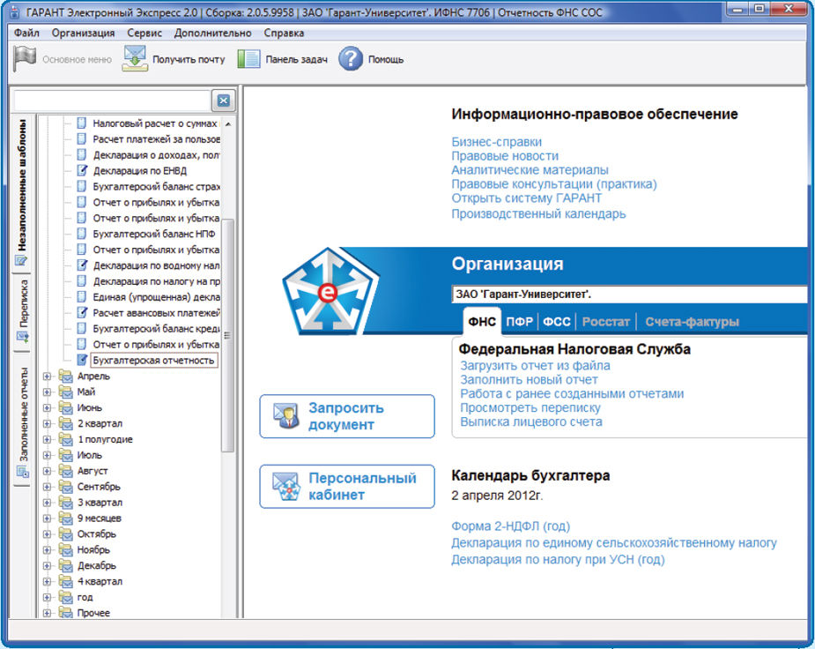The height and width of the screenshot is (649, 815).
Task: Click the search input field above tree
Action: click(112, 101)
